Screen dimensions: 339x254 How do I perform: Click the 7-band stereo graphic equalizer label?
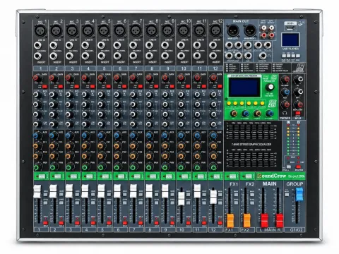pos(251,144)
